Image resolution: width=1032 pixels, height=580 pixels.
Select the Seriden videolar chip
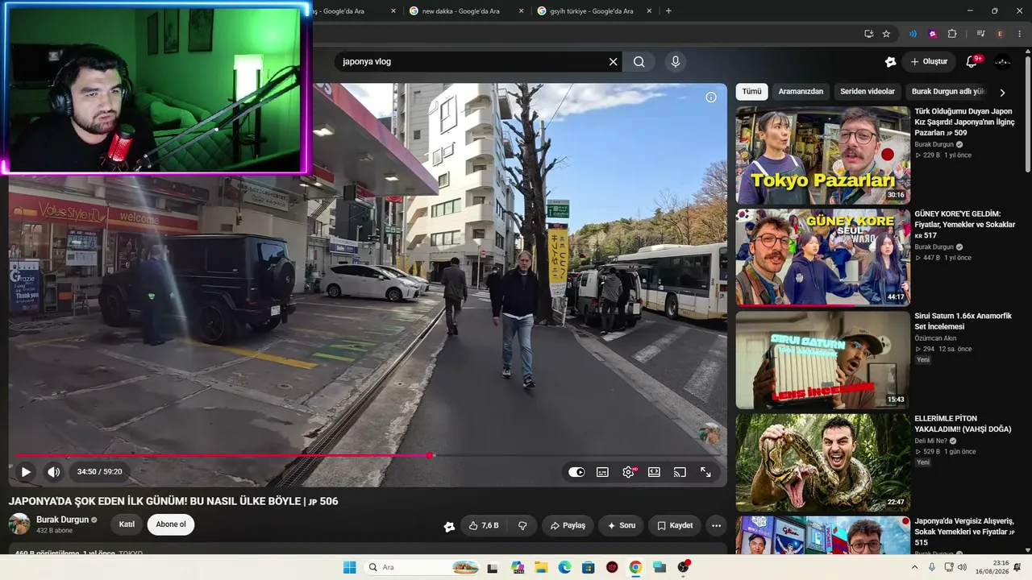(x=868, y=92)
